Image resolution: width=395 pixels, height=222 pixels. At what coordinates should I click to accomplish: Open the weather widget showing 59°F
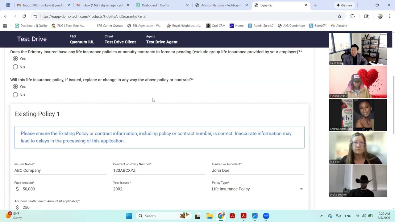[14, 216]
